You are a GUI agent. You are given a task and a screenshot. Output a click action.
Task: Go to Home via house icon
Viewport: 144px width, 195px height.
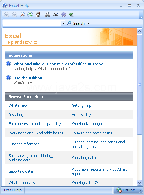click(38, 15)
